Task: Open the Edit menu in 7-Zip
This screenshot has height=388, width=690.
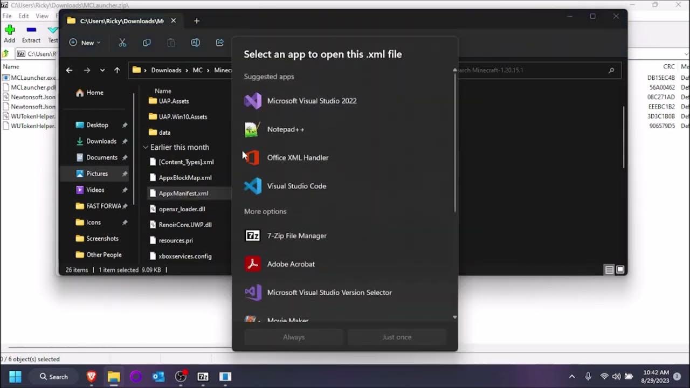Action: pos(24,16)
